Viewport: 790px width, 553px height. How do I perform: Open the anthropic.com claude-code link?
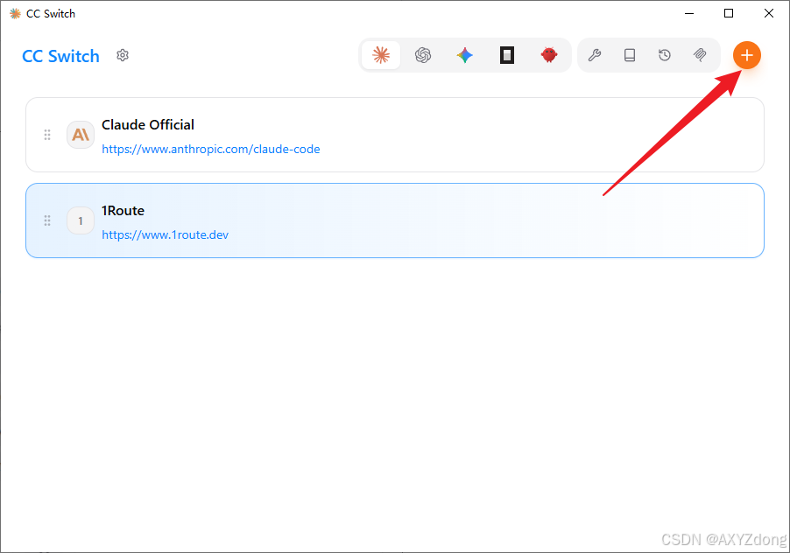pyautogui.click(x=210, y=149)
